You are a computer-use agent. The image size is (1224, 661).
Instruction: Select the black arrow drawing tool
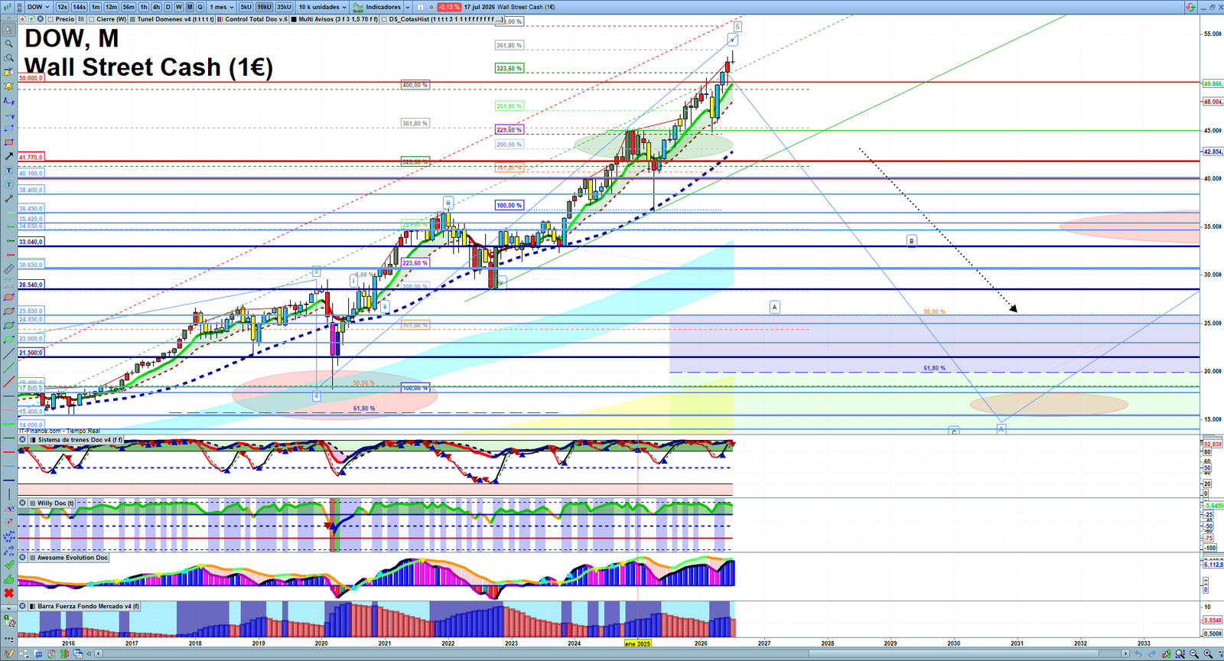9,156
